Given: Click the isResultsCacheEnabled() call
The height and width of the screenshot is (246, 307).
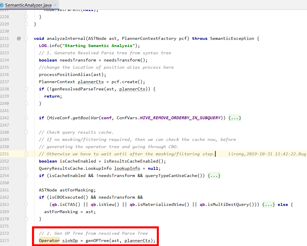Looking at the screenshot, I should 133,161.
